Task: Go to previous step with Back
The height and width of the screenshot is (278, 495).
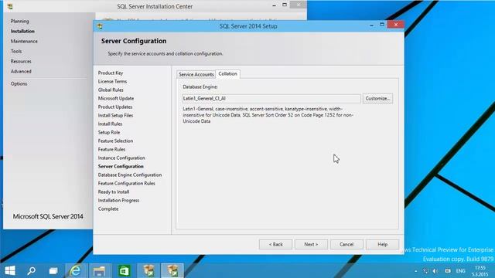Action: (x=275, y=244)
